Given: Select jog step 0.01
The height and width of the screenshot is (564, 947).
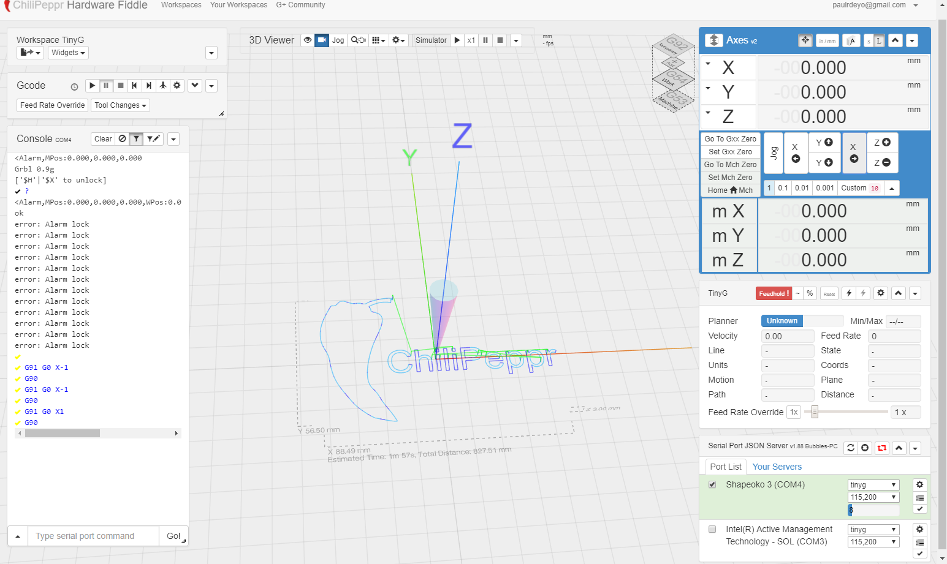Looking at the screenshot, I should pos(802,188).
